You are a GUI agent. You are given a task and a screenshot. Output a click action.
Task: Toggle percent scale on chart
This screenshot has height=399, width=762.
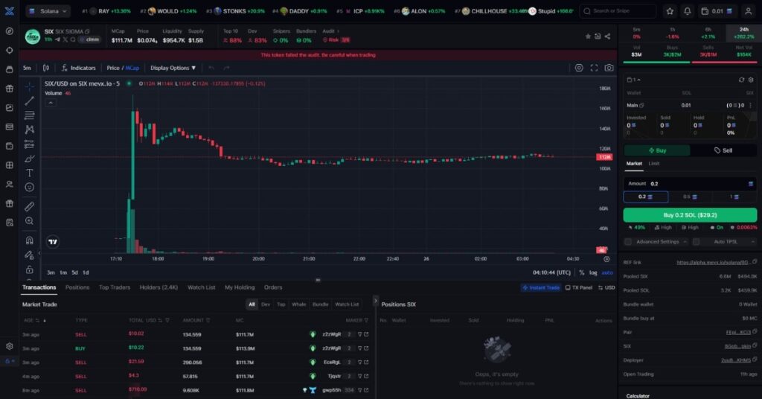[x=582, y=272]
